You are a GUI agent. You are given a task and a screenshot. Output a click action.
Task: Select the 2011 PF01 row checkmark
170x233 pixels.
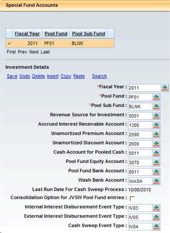coord(9,43)
